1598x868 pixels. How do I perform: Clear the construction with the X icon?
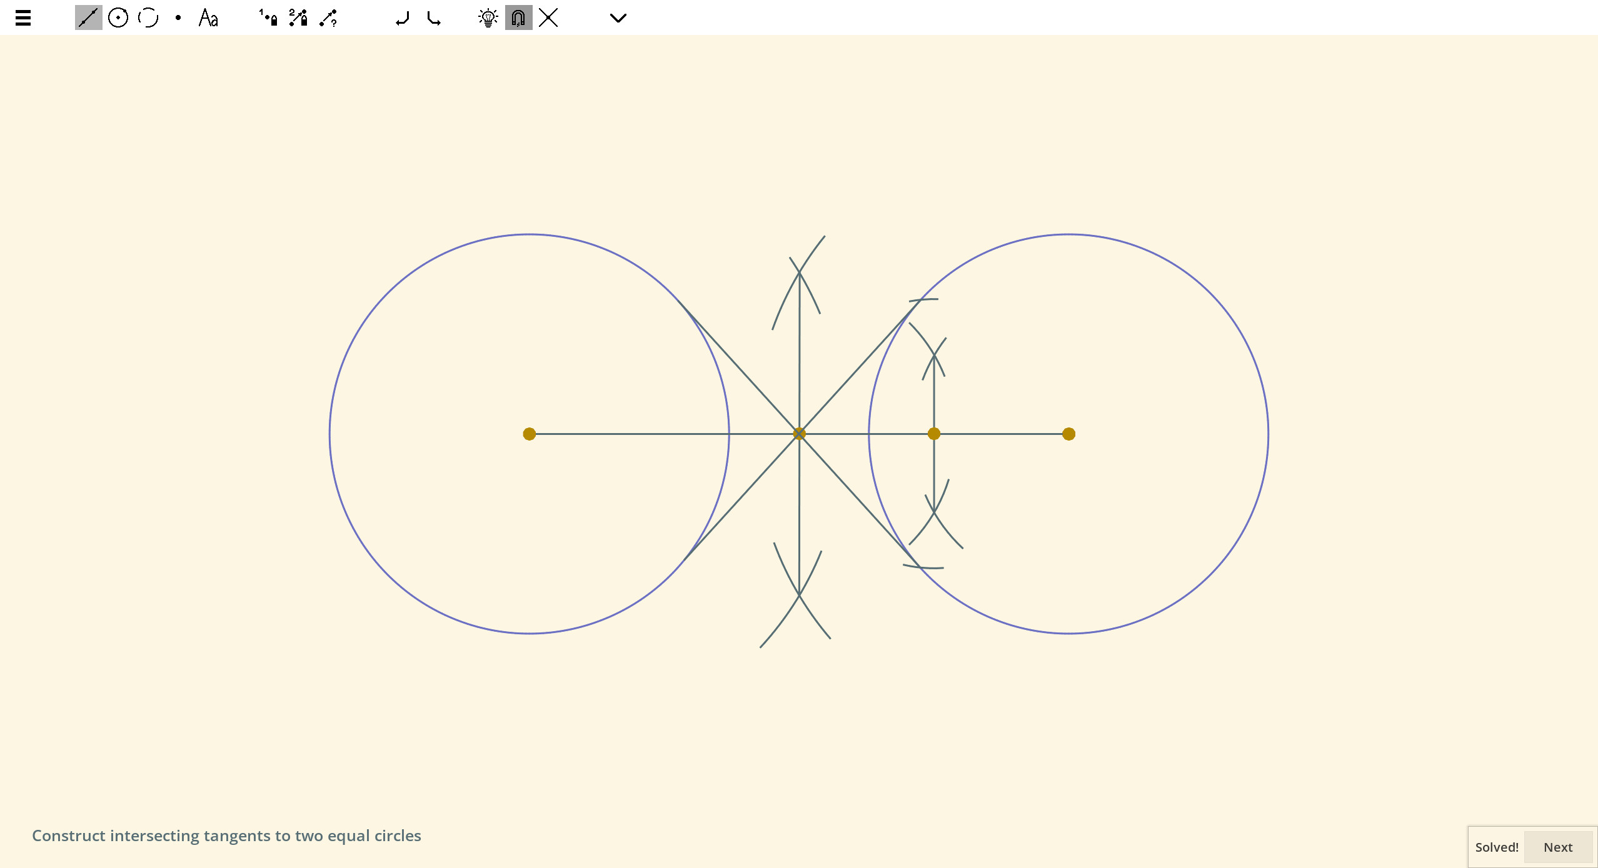pyautogui.click(x=548, y=17)
